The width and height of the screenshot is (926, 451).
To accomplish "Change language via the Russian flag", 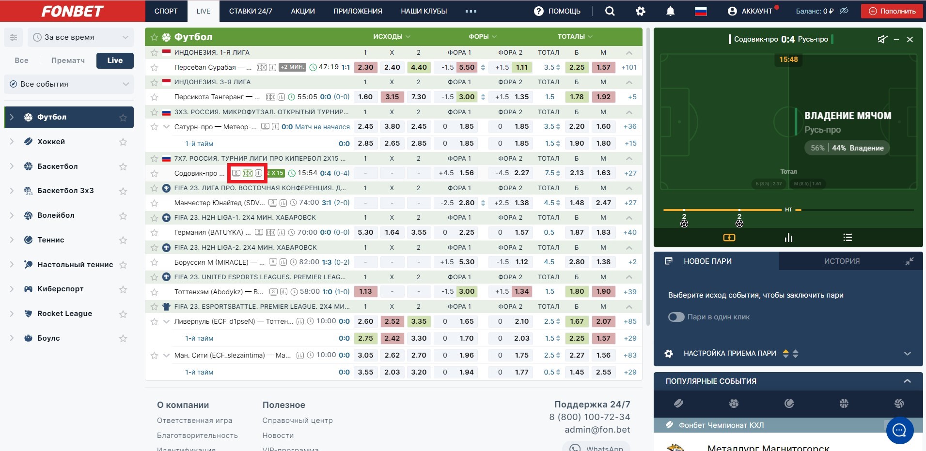I will pyautogui.click(x=701, y=11).
